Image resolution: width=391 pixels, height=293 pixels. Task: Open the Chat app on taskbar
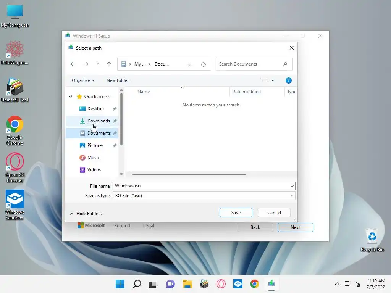point(170,284)
